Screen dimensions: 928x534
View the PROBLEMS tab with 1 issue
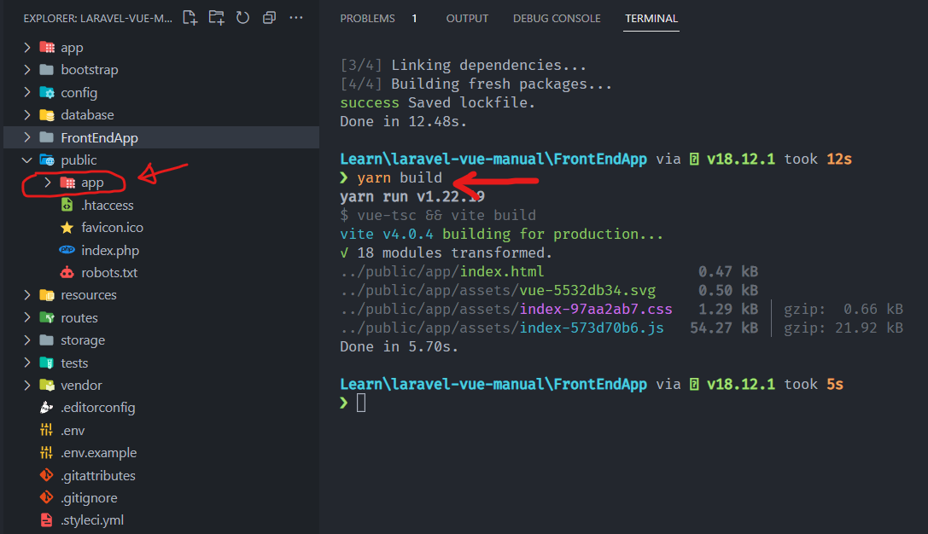pyautogui.click(x=367, y=18)
